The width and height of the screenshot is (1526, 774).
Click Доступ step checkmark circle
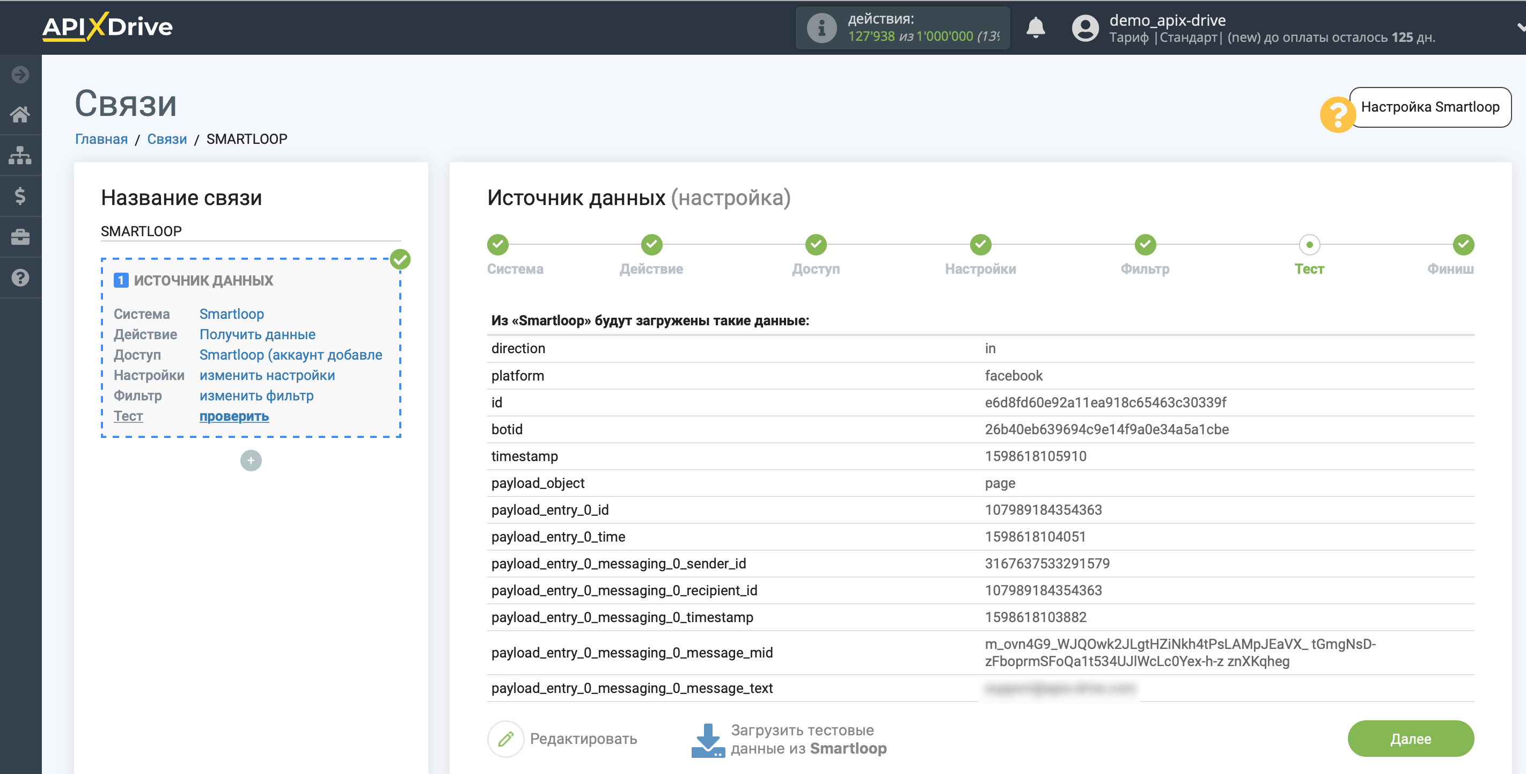(816, 244)
